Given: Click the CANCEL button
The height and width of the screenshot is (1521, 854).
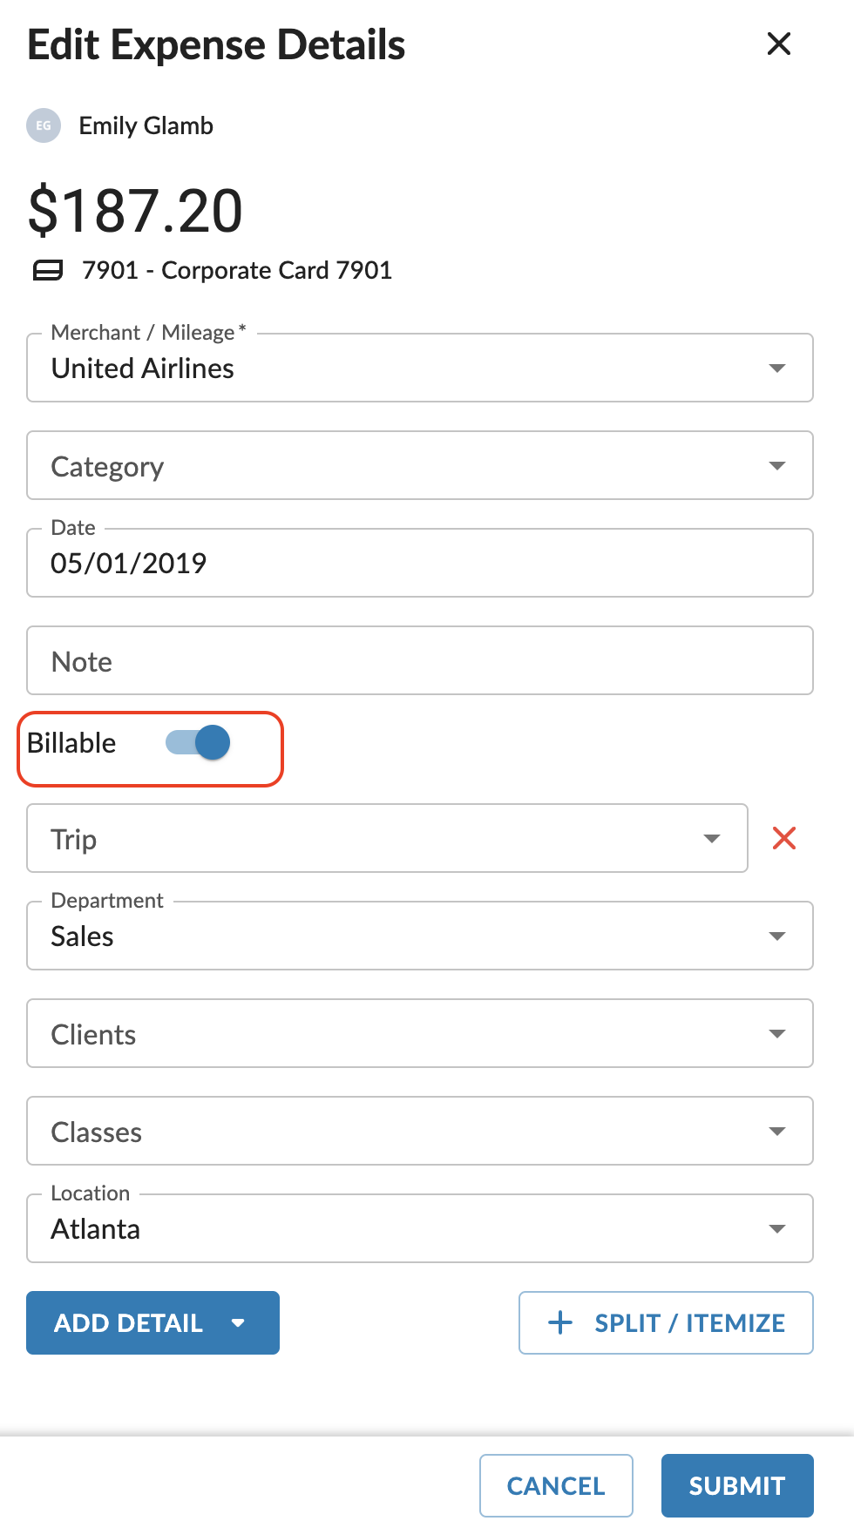Looking at the screenshot, I should click(556, 1485).
